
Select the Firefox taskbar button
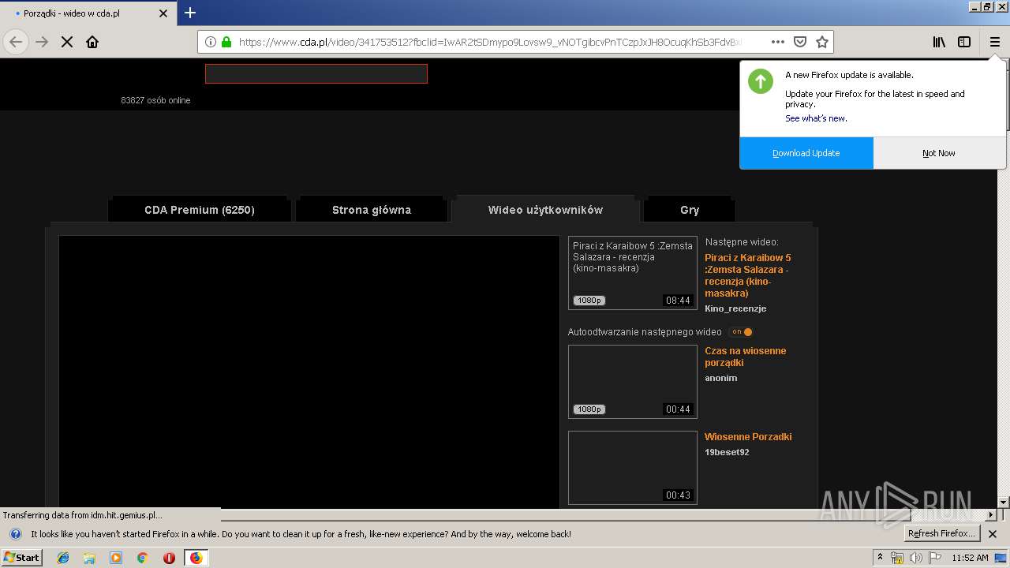(x=196, y=558)
